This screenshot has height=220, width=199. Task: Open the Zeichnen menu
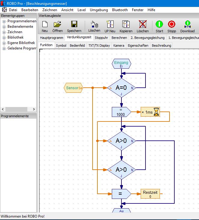coord(50,10)
